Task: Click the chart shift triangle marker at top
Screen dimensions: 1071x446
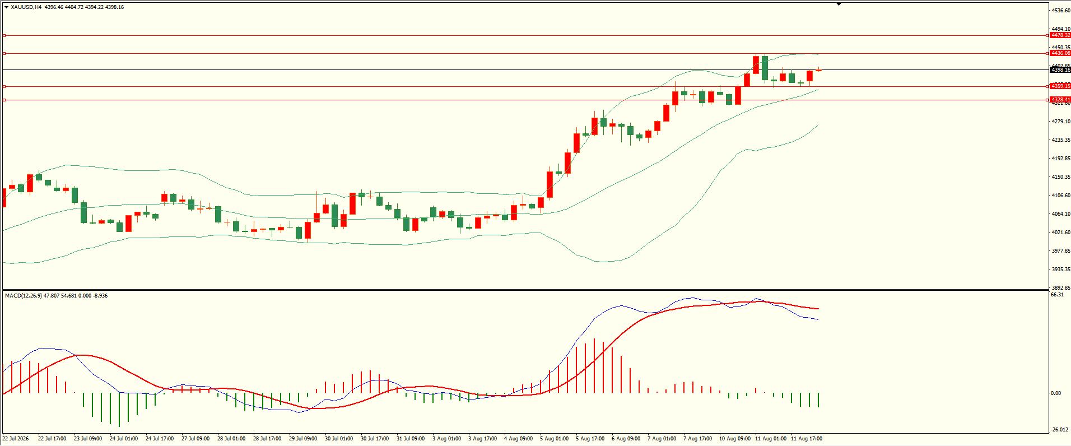Action: pyautogui.click(x=839, y=4)
